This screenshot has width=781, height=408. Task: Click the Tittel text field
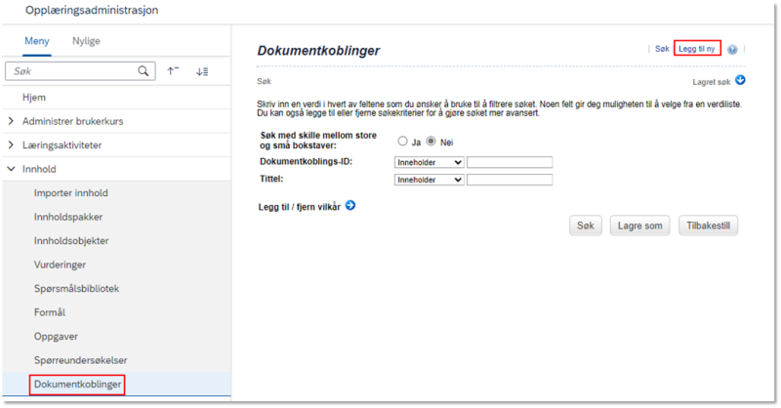pos(510,180)
